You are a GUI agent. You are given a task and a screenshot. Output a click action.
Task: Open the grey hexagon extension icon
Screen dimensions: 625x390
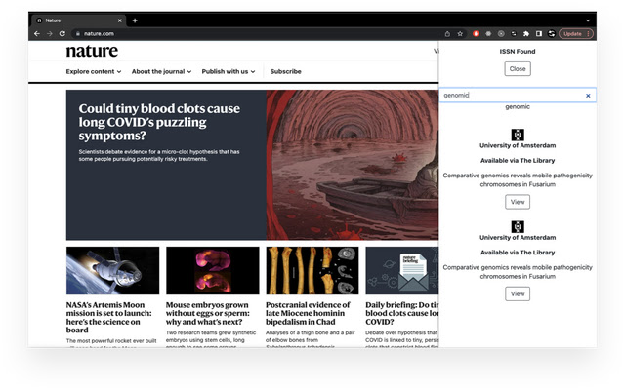click(488, 34)
